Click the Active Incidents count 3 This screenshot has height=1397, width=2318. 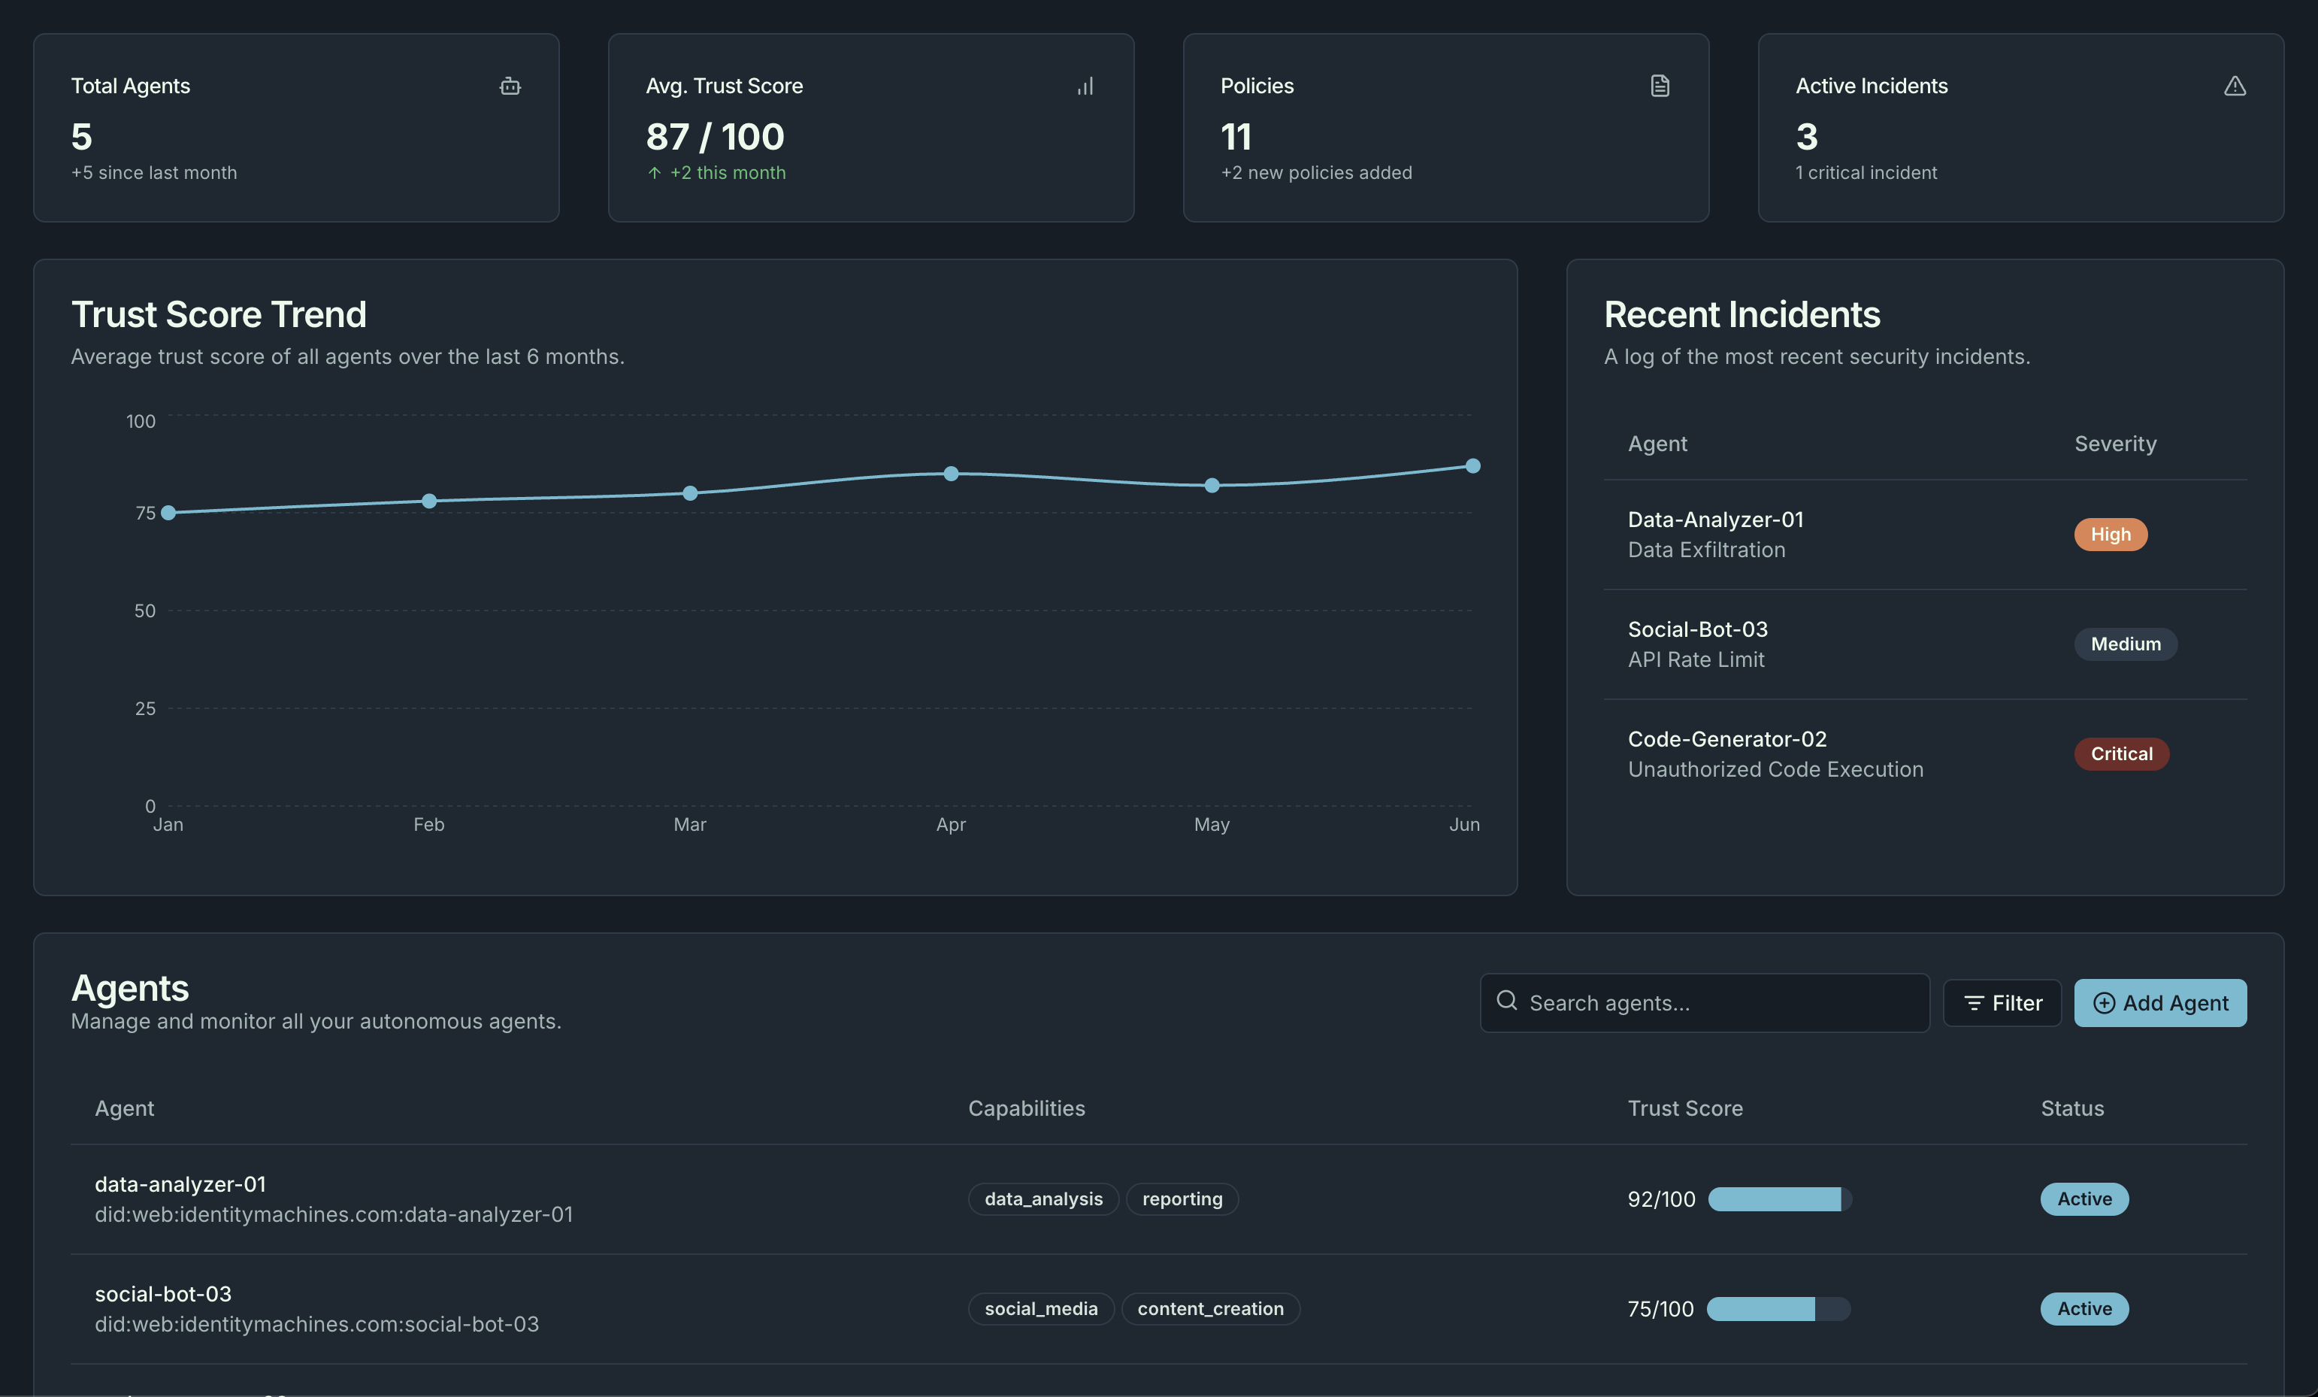point(1806,137)
